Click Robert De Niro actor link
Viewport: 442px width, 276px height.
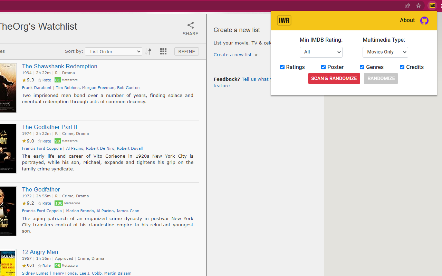coord(100,148)
